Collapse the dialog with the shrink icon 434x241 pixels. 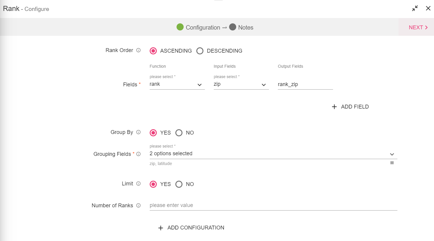(415, 8)
